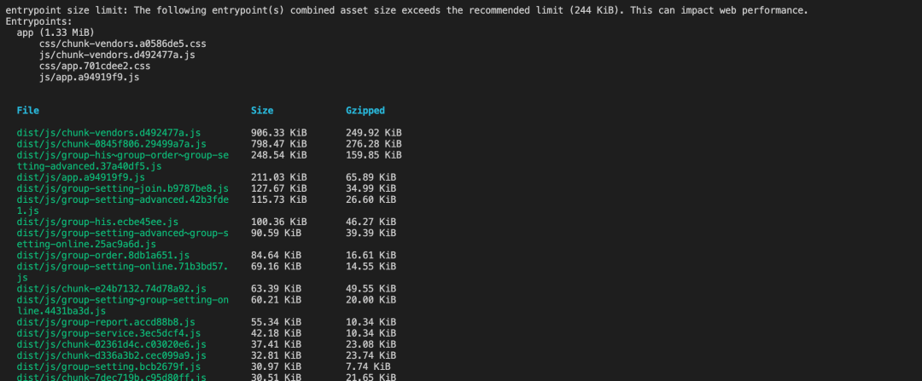Click dist/js/group-setting.bcb2679f.js file path
Image resolution: width=922 pixels, height=381 pixels.
click(108, 367)
